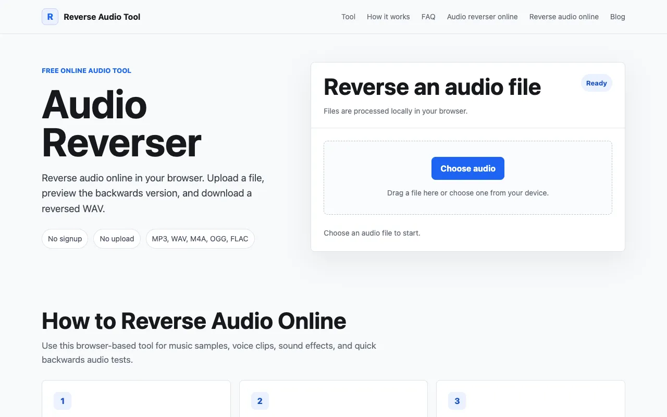Click the step 2 number badge

[260, 401]
